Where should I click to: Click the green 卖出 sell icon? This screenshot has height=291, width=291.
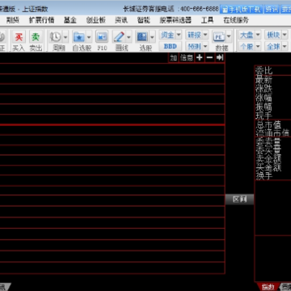click(x=36, y=36)
